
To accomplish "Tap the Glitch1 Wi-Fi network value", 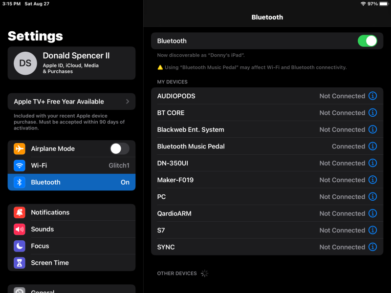I will click(x=119, y=166).
